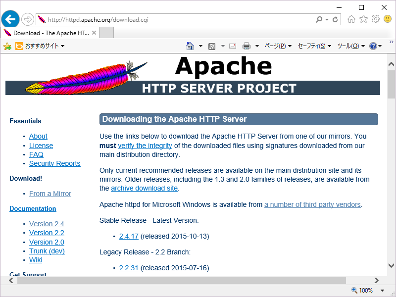Click the URL address field

177,20
